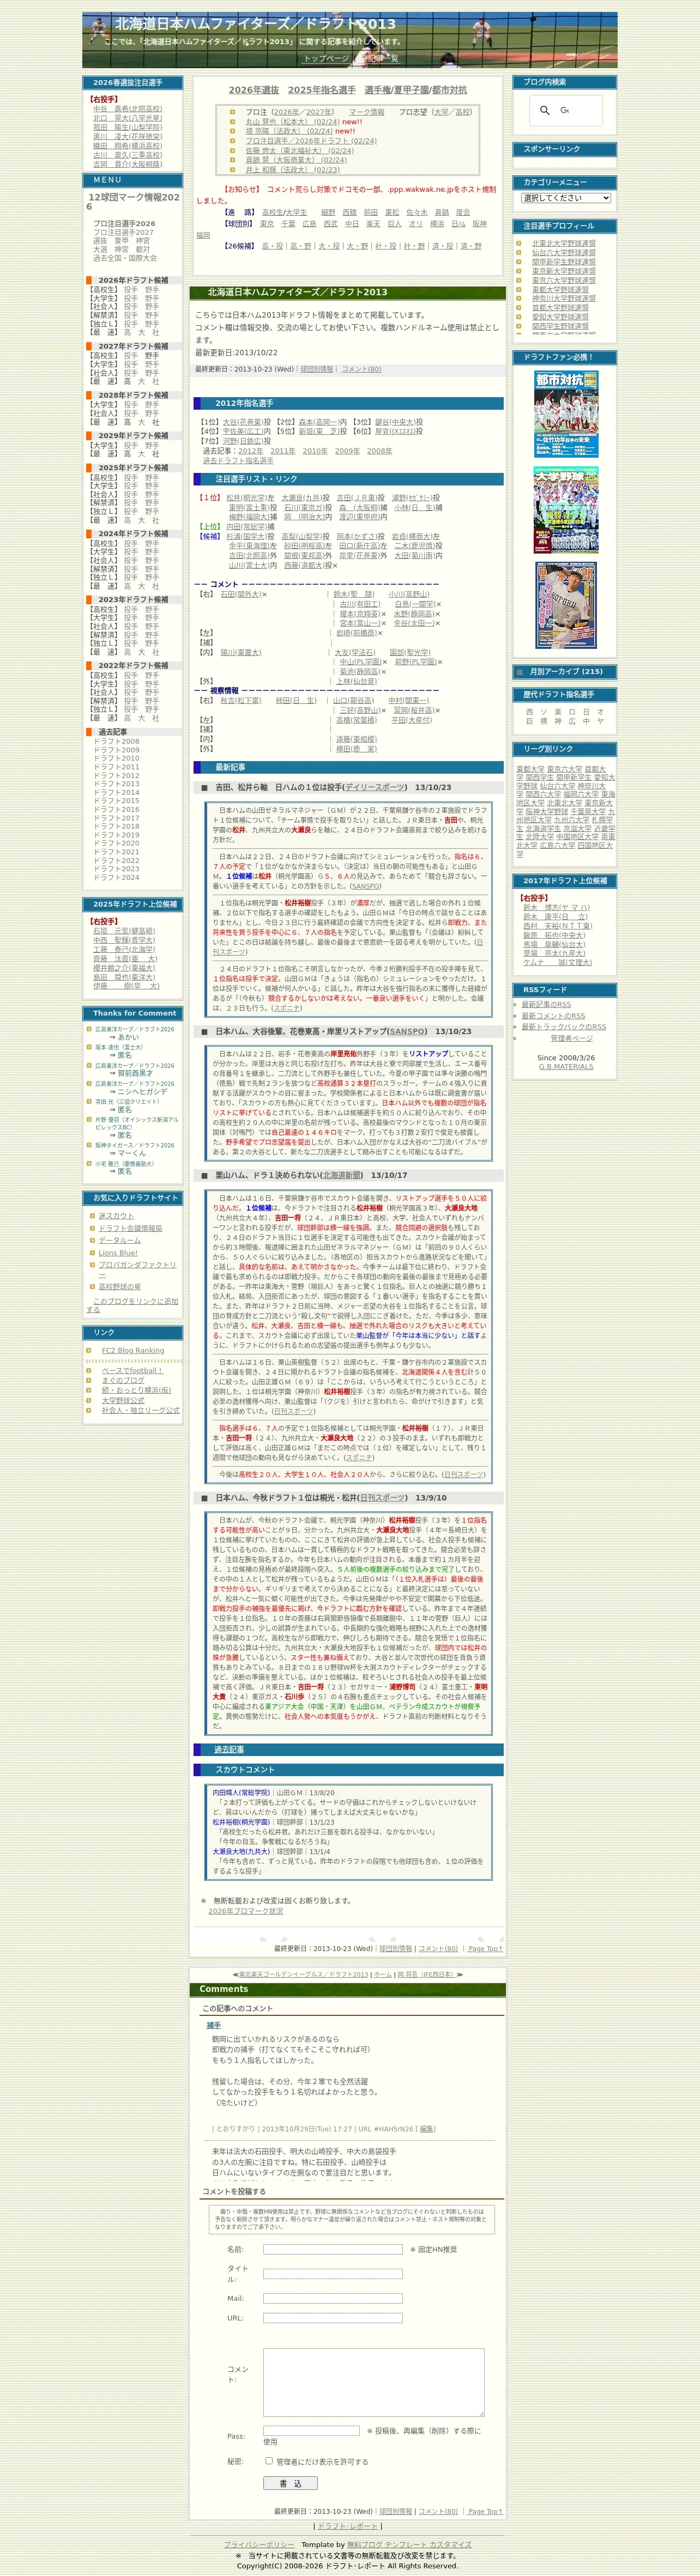Open the 月別アーカイブ (215) section header

pyautogui.click(x=566, y=672)
